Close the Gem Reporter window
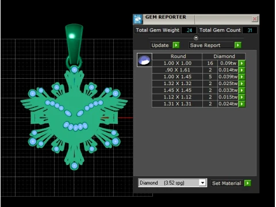Image resolution: width=276 pixels, height=207 pixels. [x=255, y=19]
